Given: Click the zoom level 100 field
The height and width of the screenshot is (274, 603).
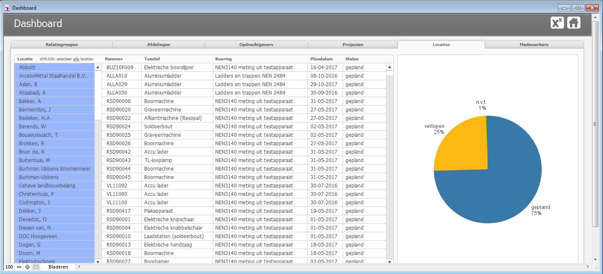Looking at the screenshot, I should [9, 267].
